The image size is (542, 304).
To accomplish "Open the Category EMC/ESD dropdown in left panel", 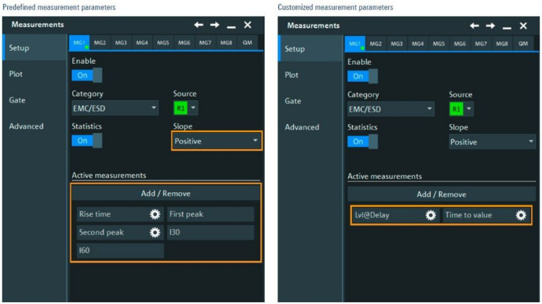I will pyautogui.click(x=115, y=108).
